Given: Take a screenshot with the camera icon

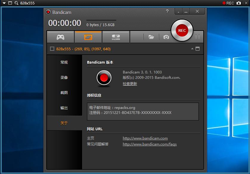Looking at the screenshot, I should point(167,37).
